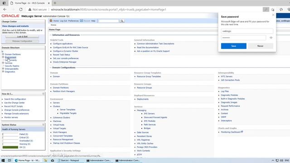Save the password in Edge popup
This screenshot has height=163, width=290.
pyautogui.click(x=234, y=46)
